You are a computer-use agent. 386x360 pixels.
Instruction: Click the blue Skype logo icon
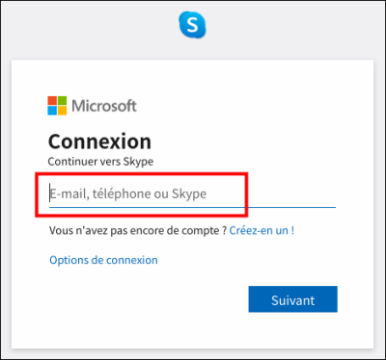[x=192, y=24]
